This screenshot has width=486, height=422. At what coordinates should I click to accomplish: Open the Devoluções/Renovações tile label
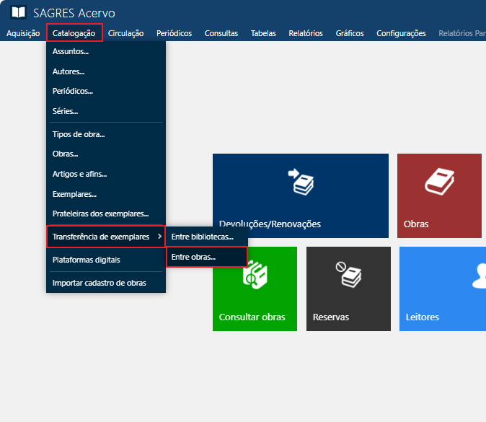click(270, 224)
